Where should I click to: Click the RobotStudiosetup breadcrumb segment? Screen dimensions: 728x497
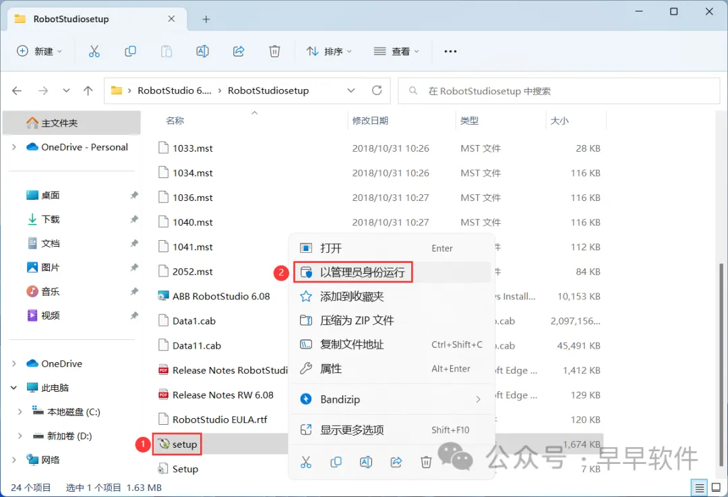[x=268, y=90]
